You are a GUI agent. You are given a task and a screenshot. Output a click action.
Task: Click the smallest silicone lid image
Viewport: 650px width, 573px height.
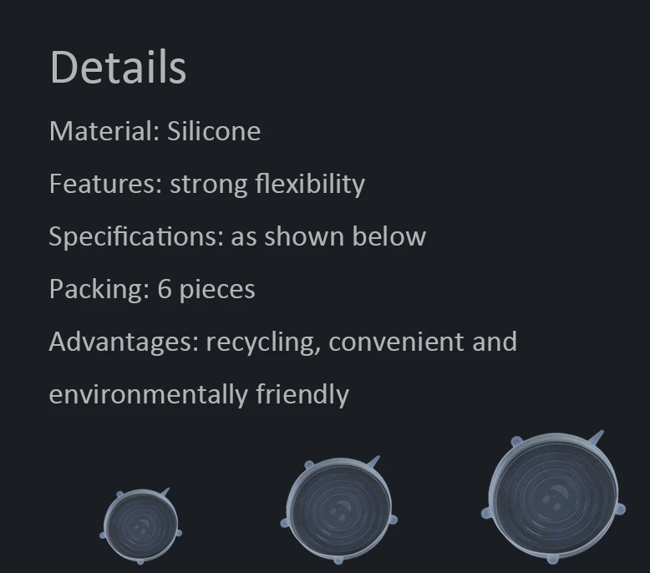point(140,526)
